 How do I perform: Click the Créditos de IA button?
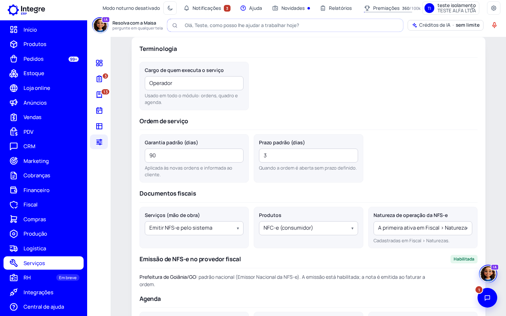446,25
